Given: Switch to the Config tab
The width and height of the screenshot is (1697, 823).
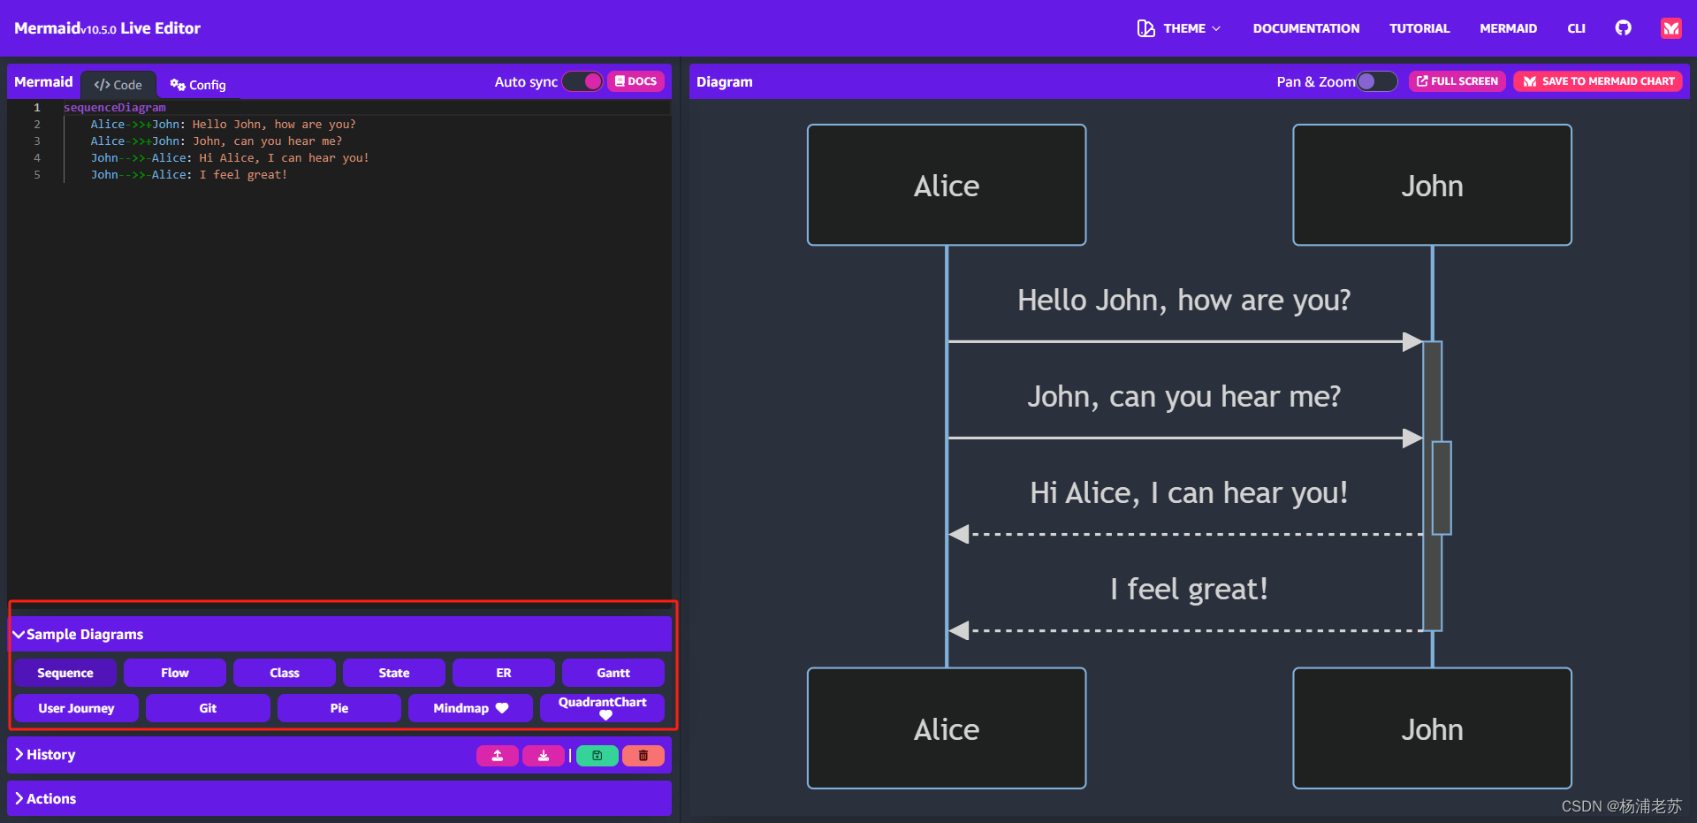Looking at the screenshot, I should tap(198, 85).
